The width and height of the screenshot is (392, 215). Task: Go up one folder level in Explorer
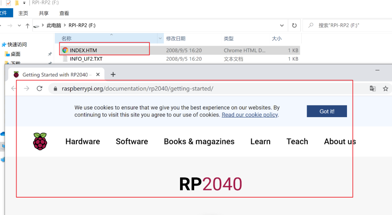click(28, 25)
